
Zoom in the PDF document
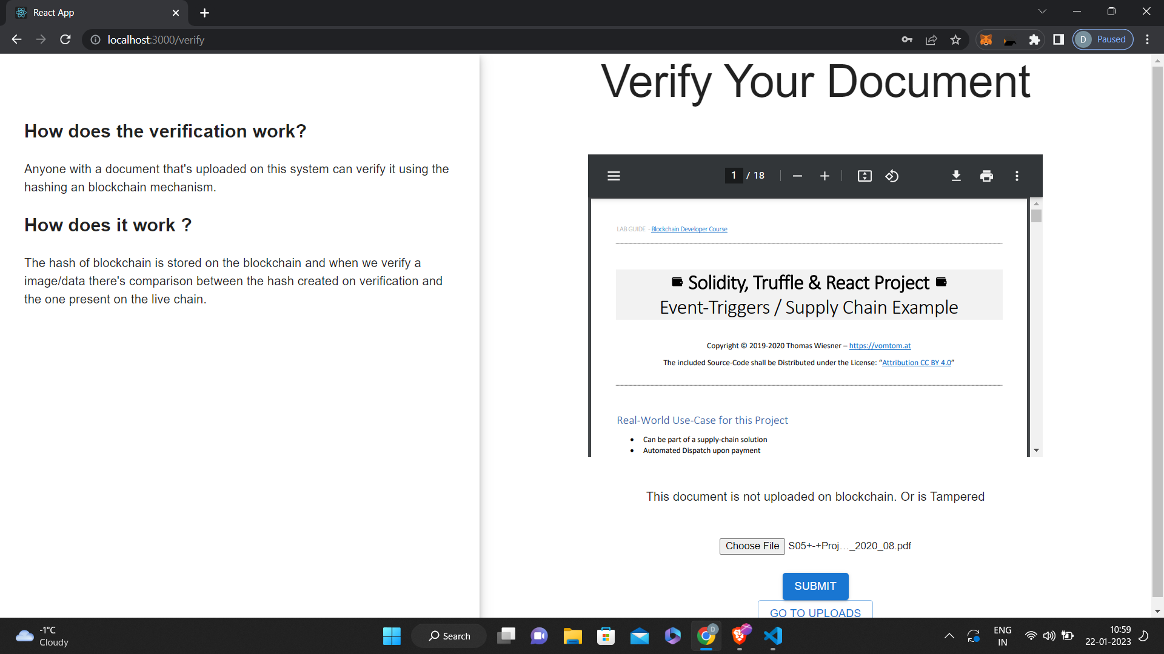pos(824,176)
